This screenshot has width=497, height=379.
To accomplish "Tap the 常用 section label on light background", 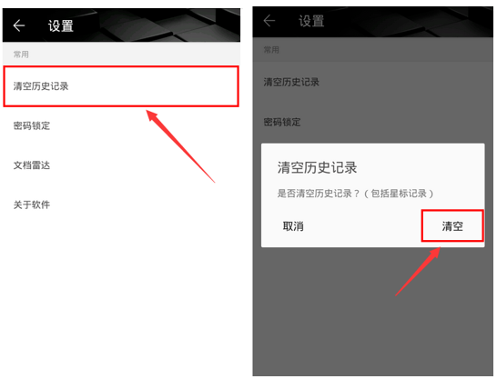I will [21, 55].
